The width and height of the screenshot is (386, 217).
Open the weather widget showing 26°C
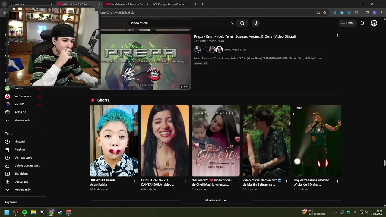tap(314, 212)
